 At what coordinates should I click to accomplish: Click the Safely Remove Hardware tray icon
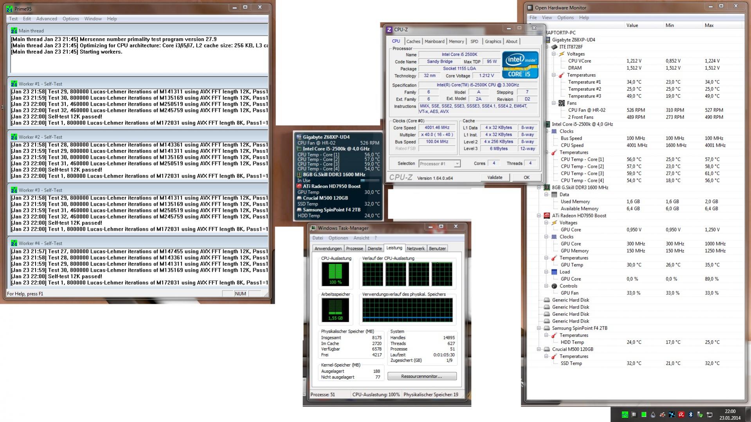(x=700, y=415)
